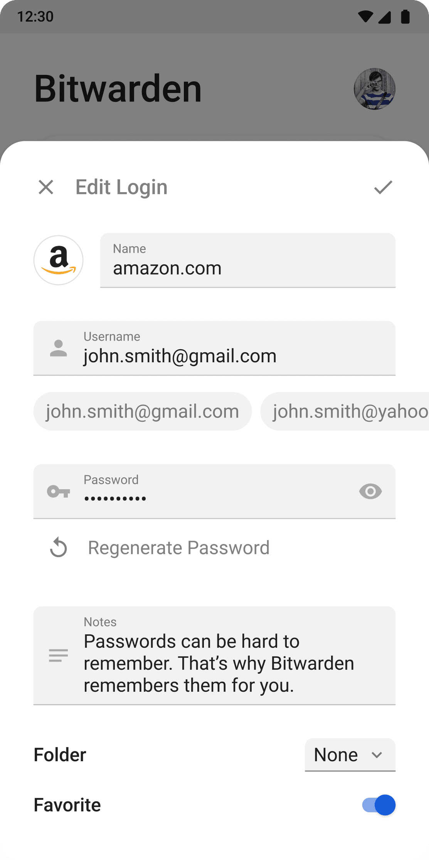
Task: Edit the Name field containing amazon.com
Action: (248, 260)
